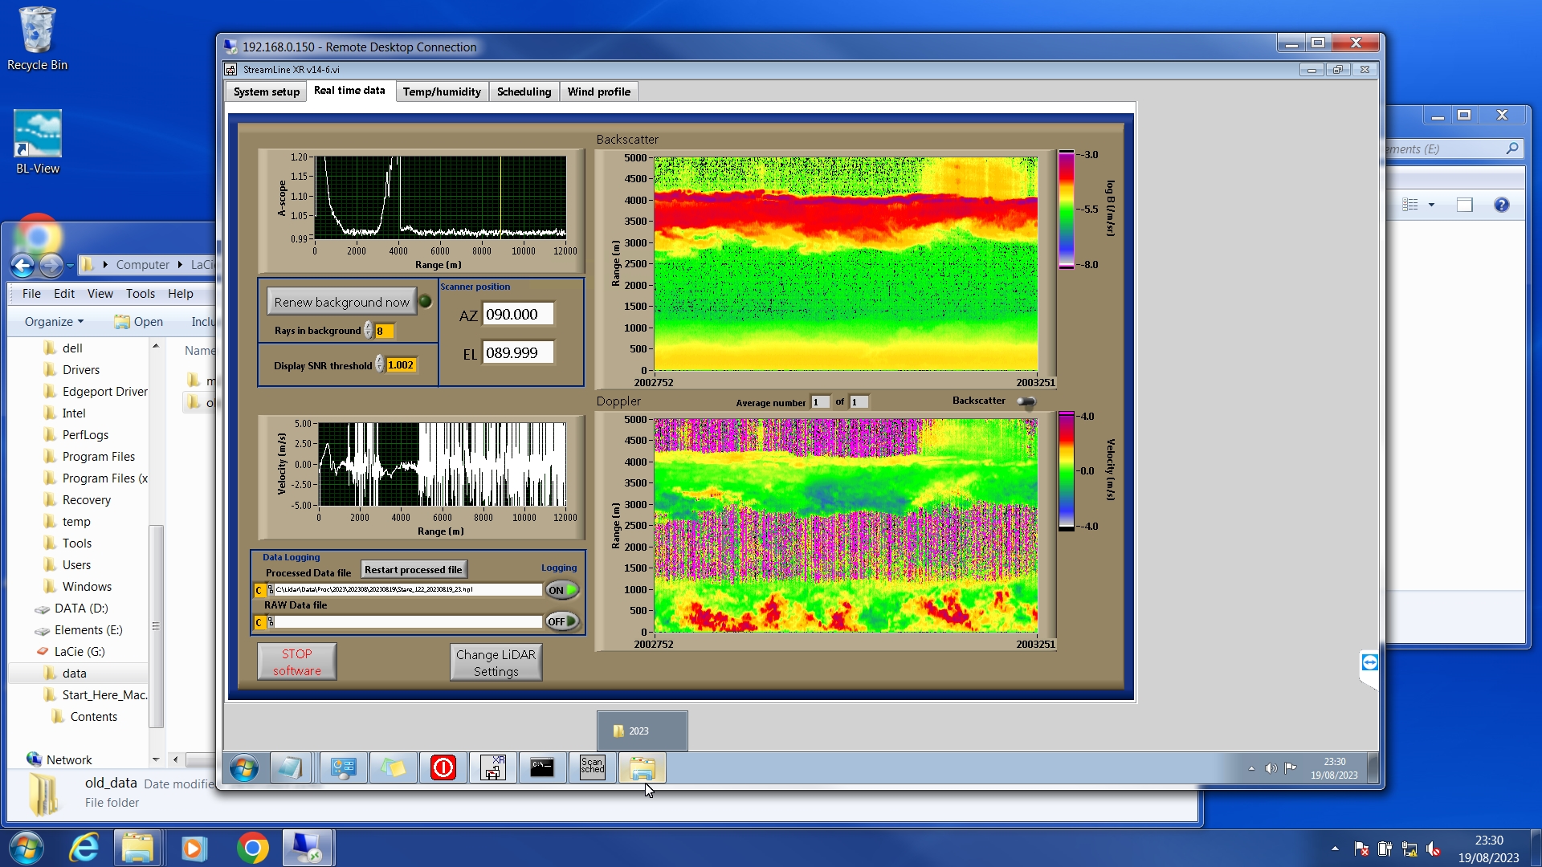Screen dimensions: 1542x867
Task: Open the Temp/humidity tab
Action: click(442, 92)
